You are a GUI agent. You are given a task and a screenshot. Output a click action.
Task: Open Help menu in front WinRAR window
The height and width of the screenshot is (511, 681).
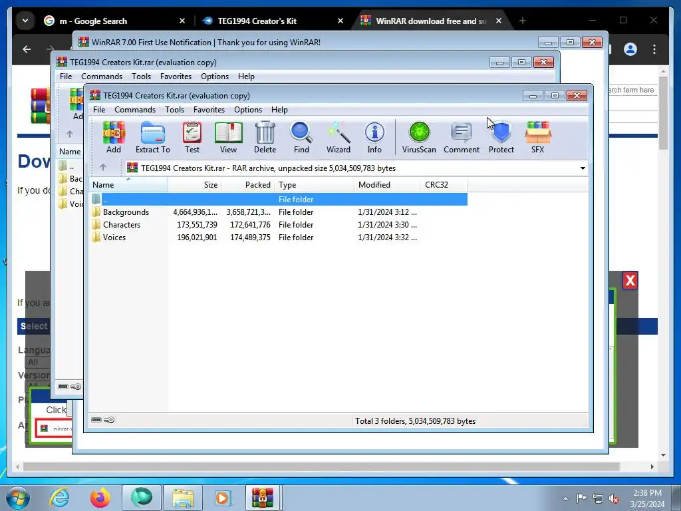[280, 110]
